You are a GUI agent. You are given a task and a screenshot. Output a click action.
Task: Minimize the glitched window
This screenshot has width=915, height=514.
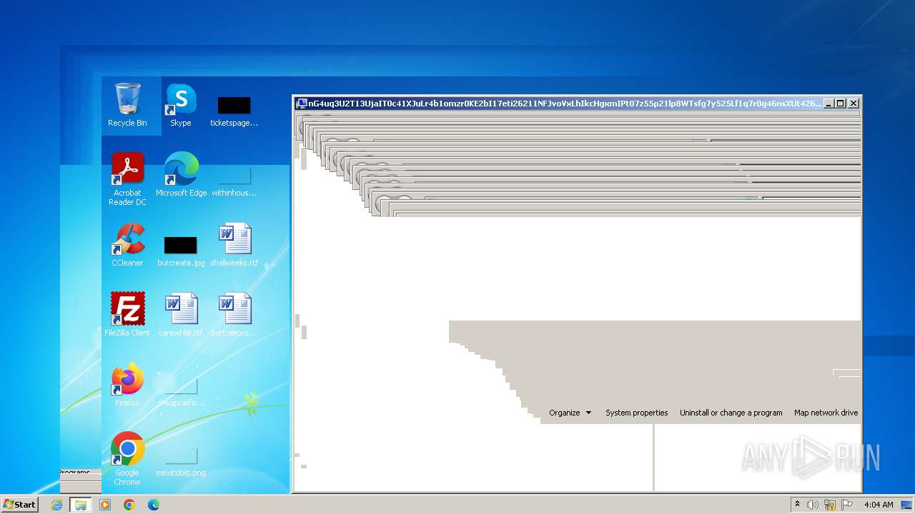point(829,104)
